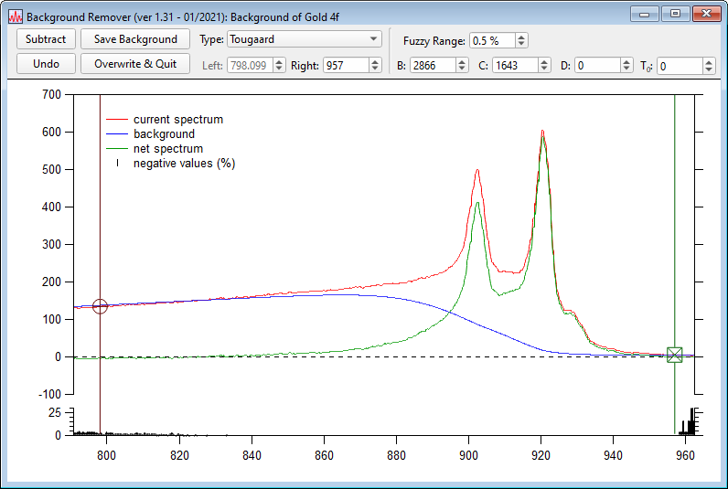Click the 'Fuzzy Range:' label
Screen dimensions: 728x489
point(434,41)
